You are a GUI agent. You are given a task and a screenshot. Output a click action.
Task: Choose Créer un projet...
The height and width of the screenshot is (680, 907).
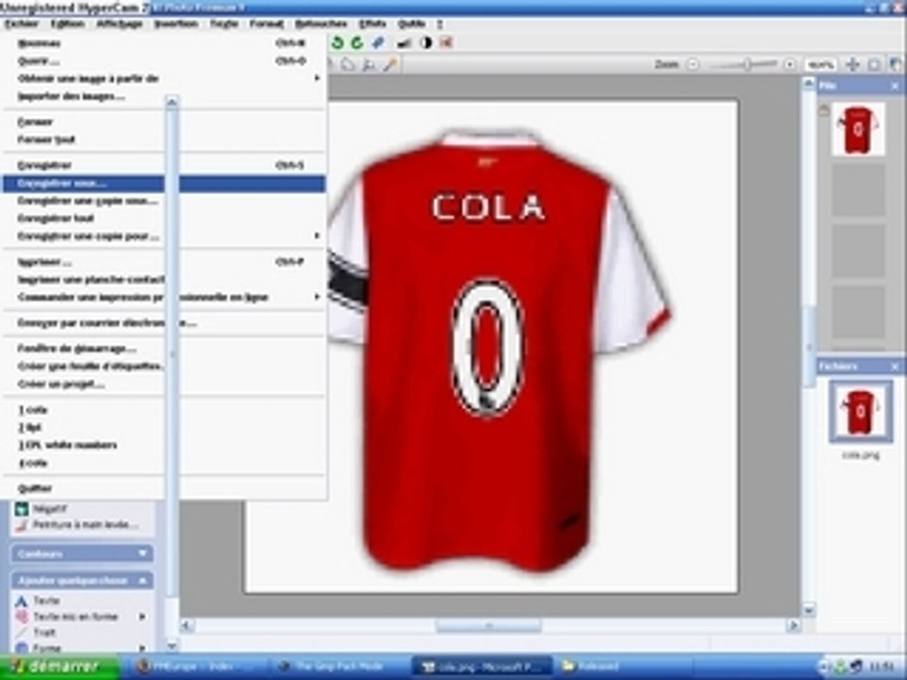tap(164, 384)
